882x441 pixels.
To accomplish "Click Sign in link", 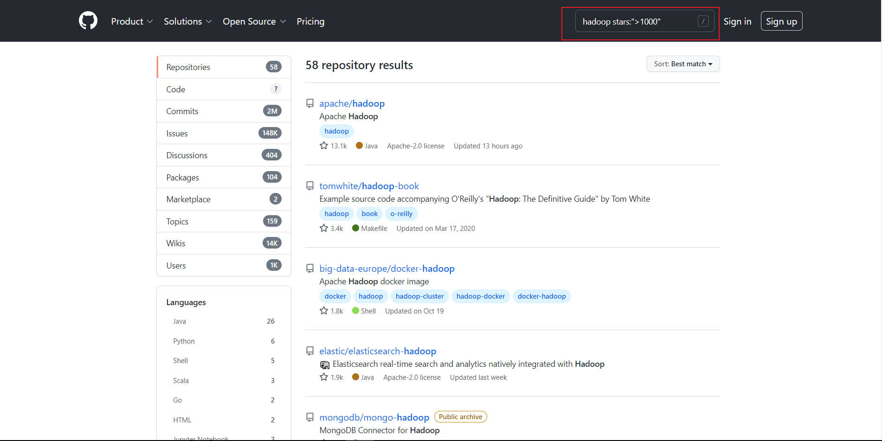I will point(737,21).
